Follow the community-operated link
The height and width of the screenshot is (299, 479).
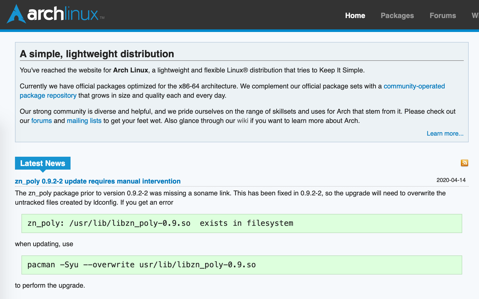click(x=414, y=86)
